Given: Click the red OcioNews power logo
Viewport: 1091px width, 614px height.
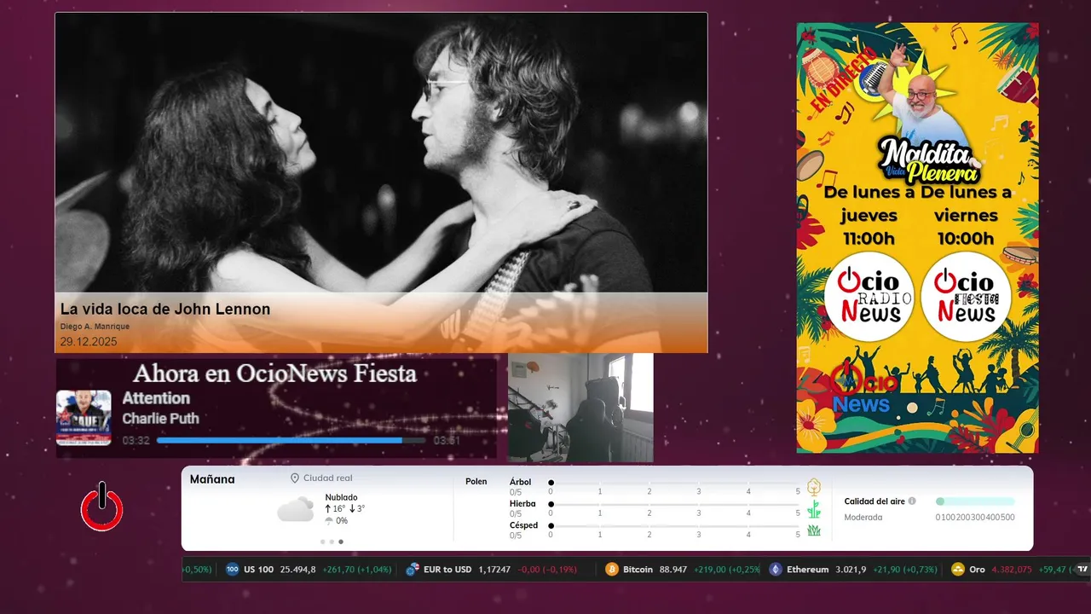Looking at the screenshot, I should (102, 507).
